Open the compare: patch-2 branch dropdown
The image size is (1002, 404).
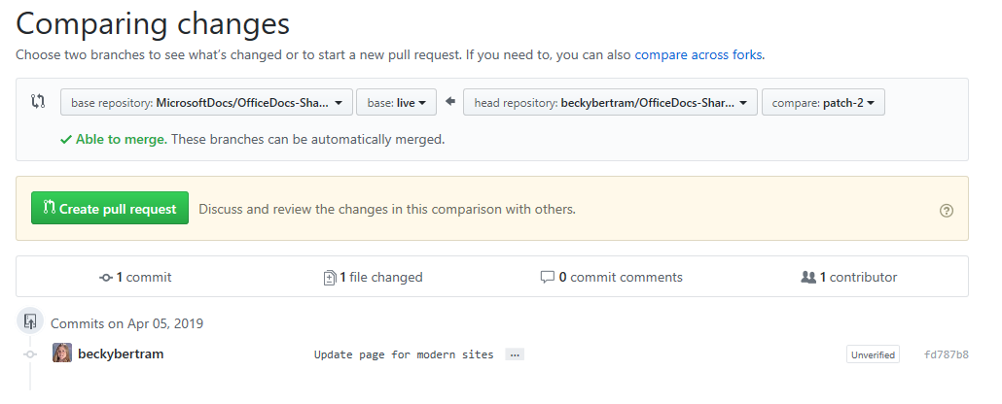(823, 102)
